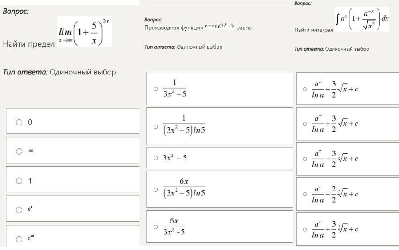Click "Найти интеграл" question text
399x250 pixels.
pos(314,30)
